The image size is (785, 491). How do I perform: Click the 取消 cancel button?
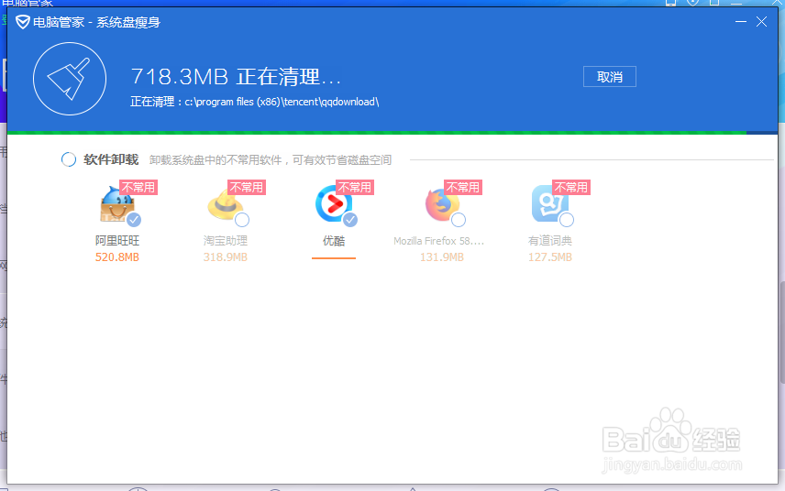pos(609,77)
